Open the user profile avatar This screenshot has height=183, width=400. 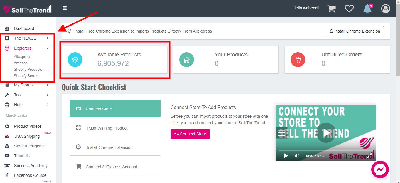pyautogui.click(x=385, y=9)
